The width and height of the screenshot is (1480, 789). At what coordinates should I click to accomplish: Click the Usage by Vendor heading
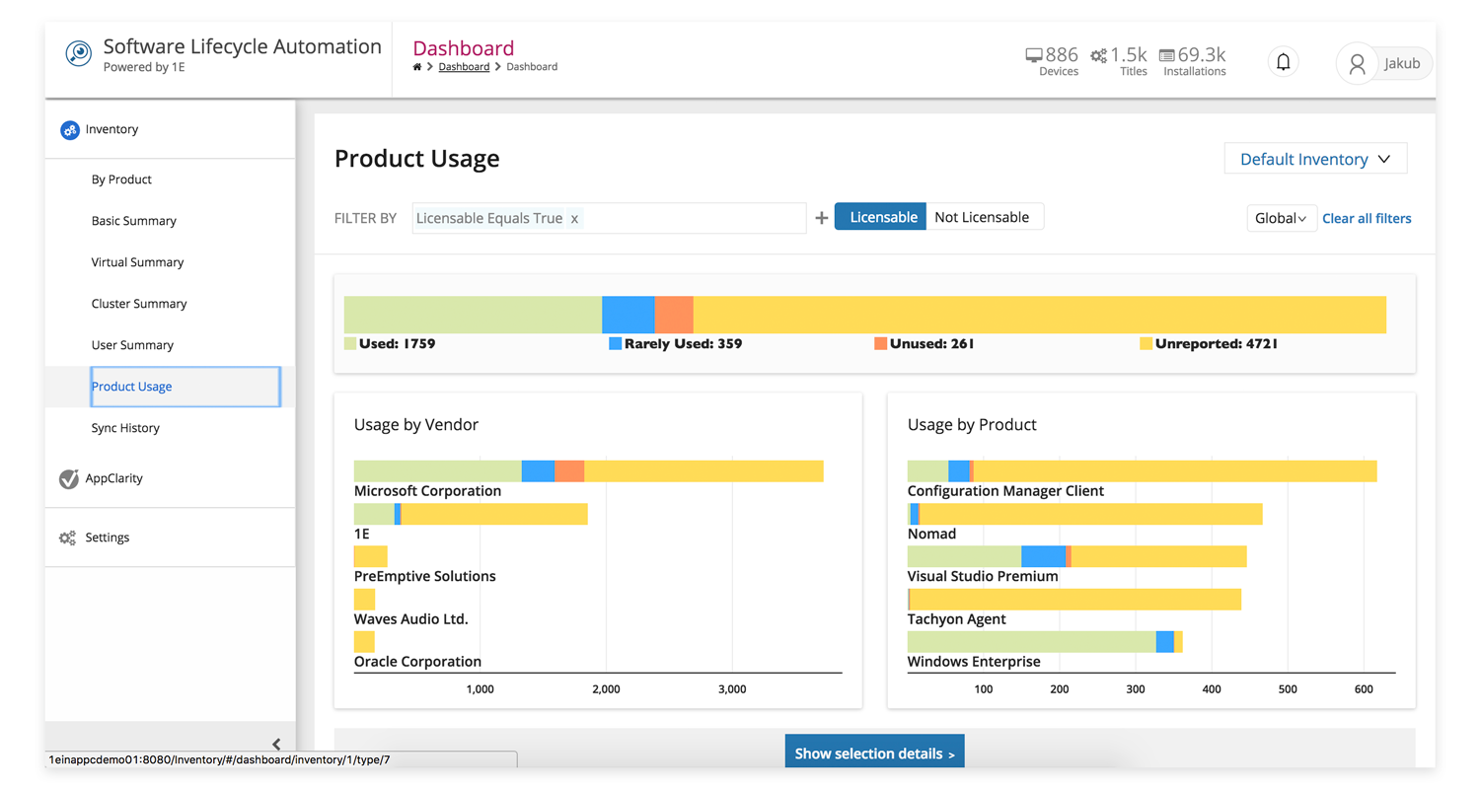(416, 425)
